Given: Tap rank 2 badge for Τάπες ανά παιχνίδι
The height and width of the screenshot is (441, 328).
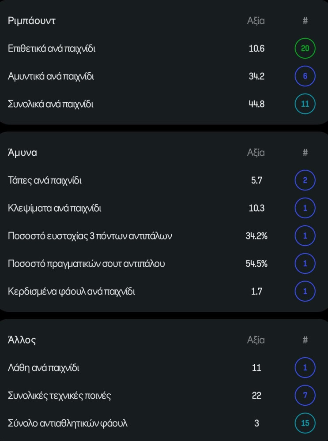Looking at the screenshot, I should click(x=305, y=180).
